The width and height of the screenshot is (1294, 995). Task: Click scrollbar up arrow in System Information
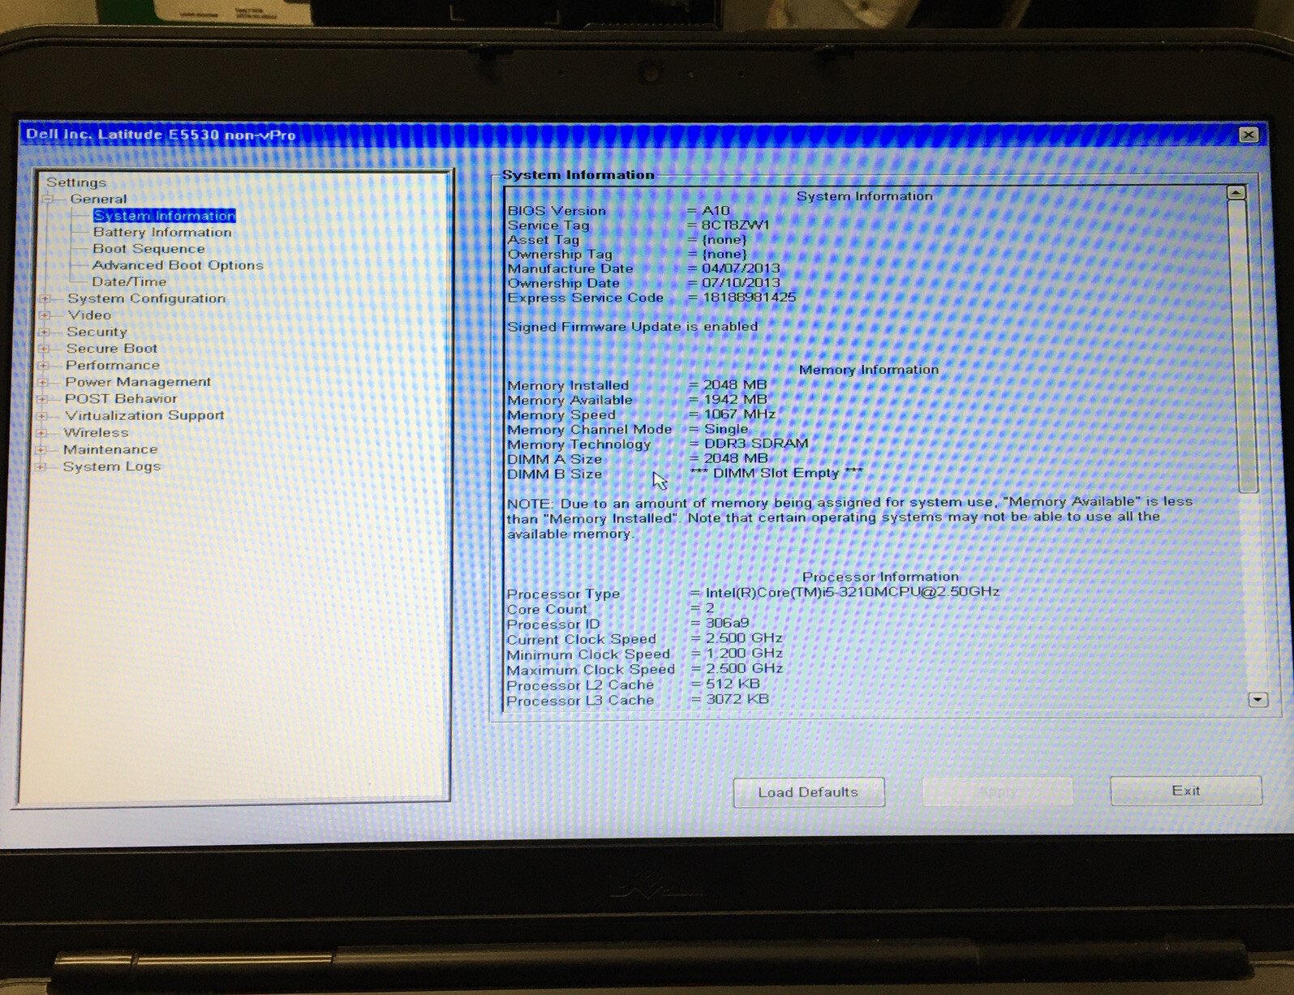tap(1236, 193)
